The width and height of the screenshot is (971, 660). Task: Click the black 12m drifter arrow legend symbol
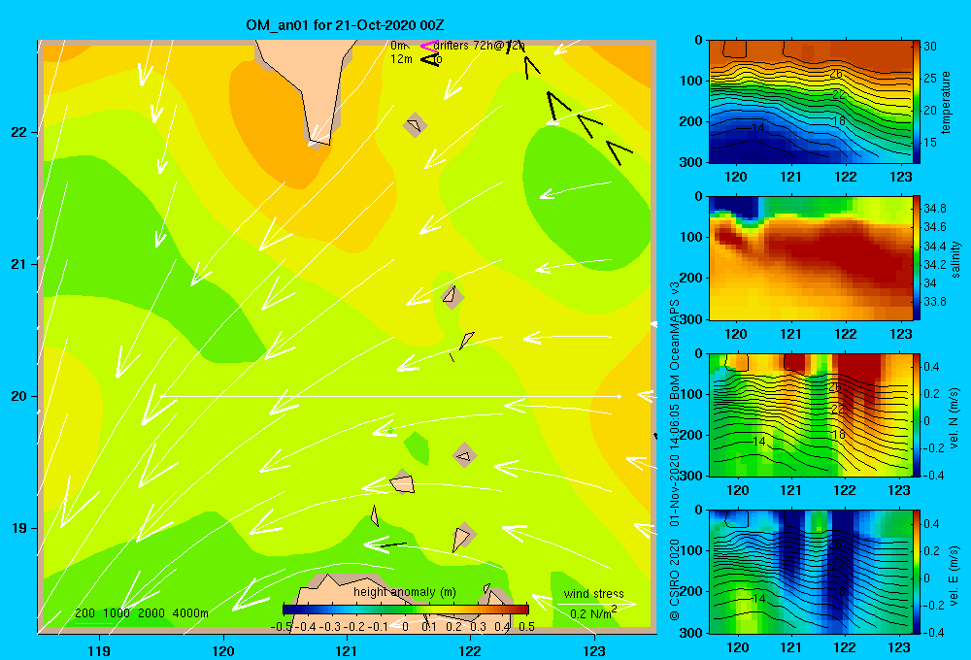[430, 59]
